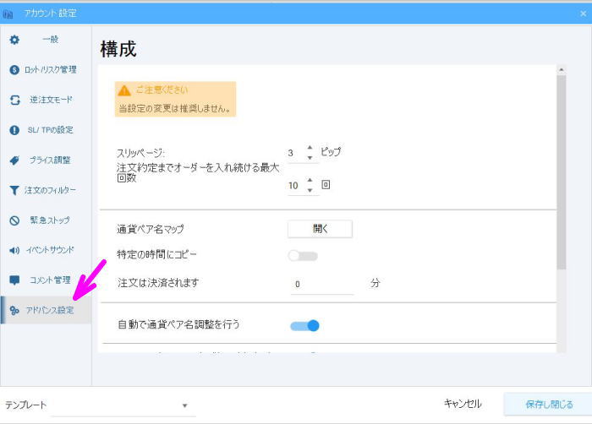Image resolution: width=592 pixels, height=424 pixels.
Task: Click the funnel icon for 注文のフィルター
Action: click(14, 190)
